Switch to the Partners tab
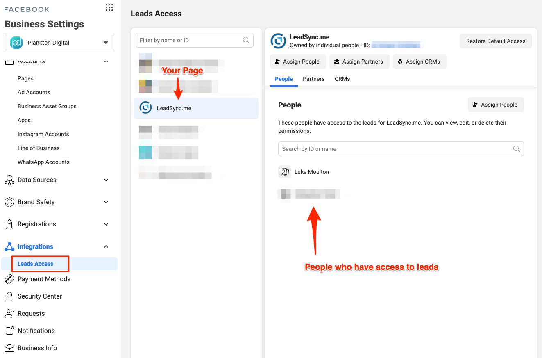 click(313, 79)
